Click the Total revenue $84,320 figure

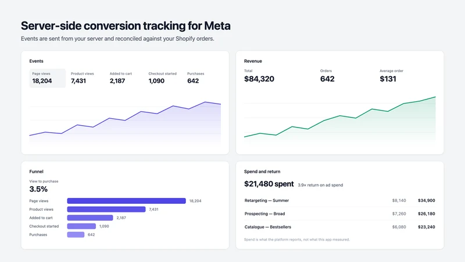259,79
